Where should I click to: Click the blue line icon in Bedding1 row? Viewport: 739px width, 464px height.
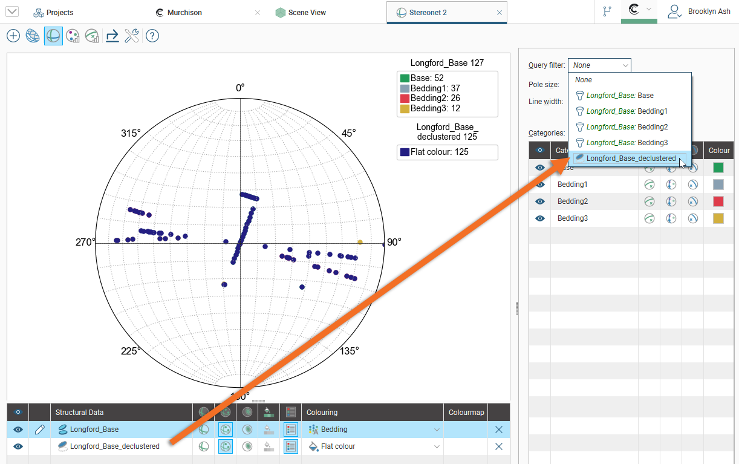click(693, 185)
